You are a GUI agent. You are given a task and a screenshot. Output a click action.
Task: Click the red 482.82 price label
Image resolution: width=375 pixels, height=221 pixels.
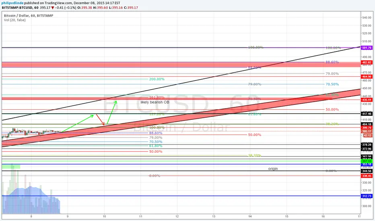tap(367, 62)
